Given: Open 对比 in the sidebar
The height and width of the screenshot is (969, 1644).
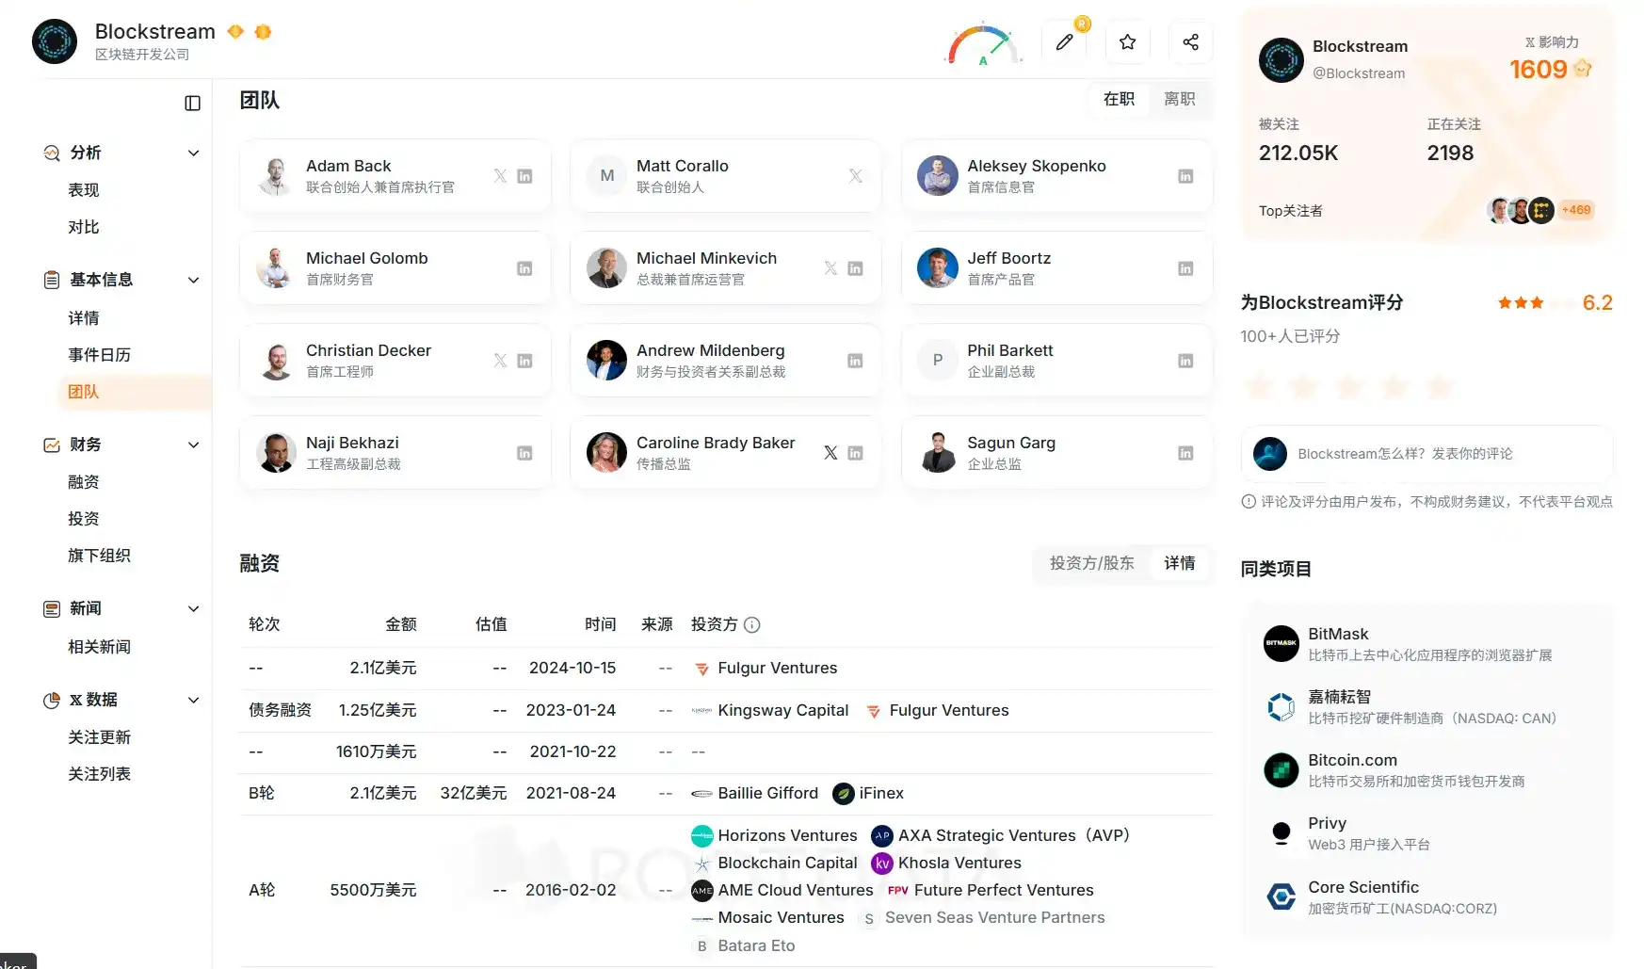Looking at the screenshot, I should pyautogui.click(x=84, y=227).
